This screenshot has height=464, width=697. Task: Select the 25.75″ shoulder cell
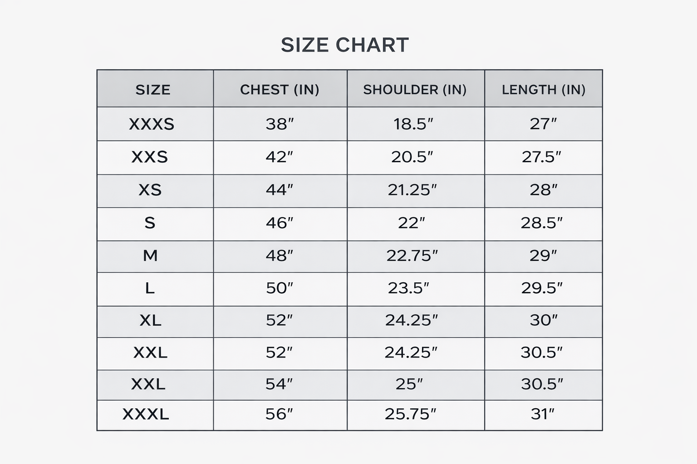[x=410, y=414]
